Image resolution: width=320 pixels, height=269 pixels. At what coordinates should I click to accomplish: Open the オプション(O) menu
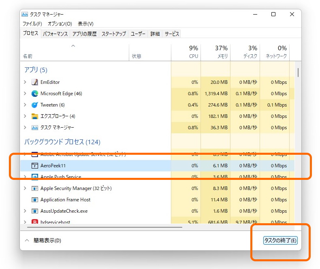[60, 24]
